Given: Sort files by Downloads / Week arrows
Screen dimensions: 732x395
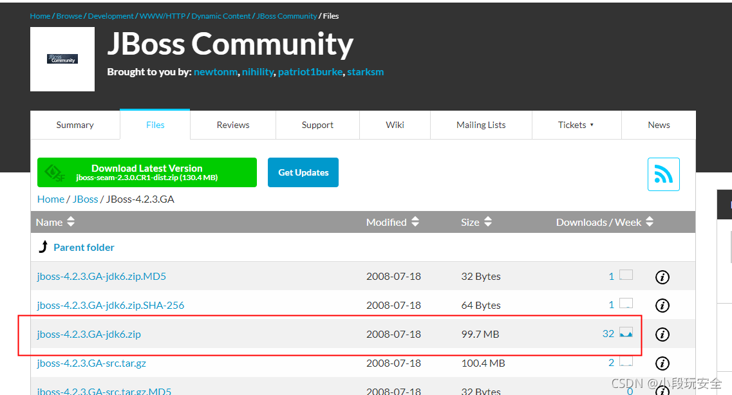Looking at the screenshot, I should [x=650, y=221].
